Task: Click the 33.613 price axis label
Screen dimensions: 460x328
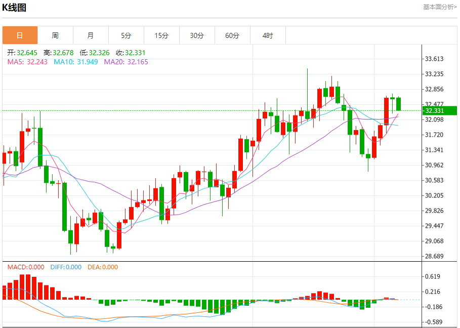Action: 434,59
